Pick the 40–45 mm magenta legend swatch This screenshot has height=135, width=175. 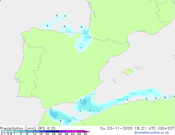pyautogui.click(x=75, y=131)
